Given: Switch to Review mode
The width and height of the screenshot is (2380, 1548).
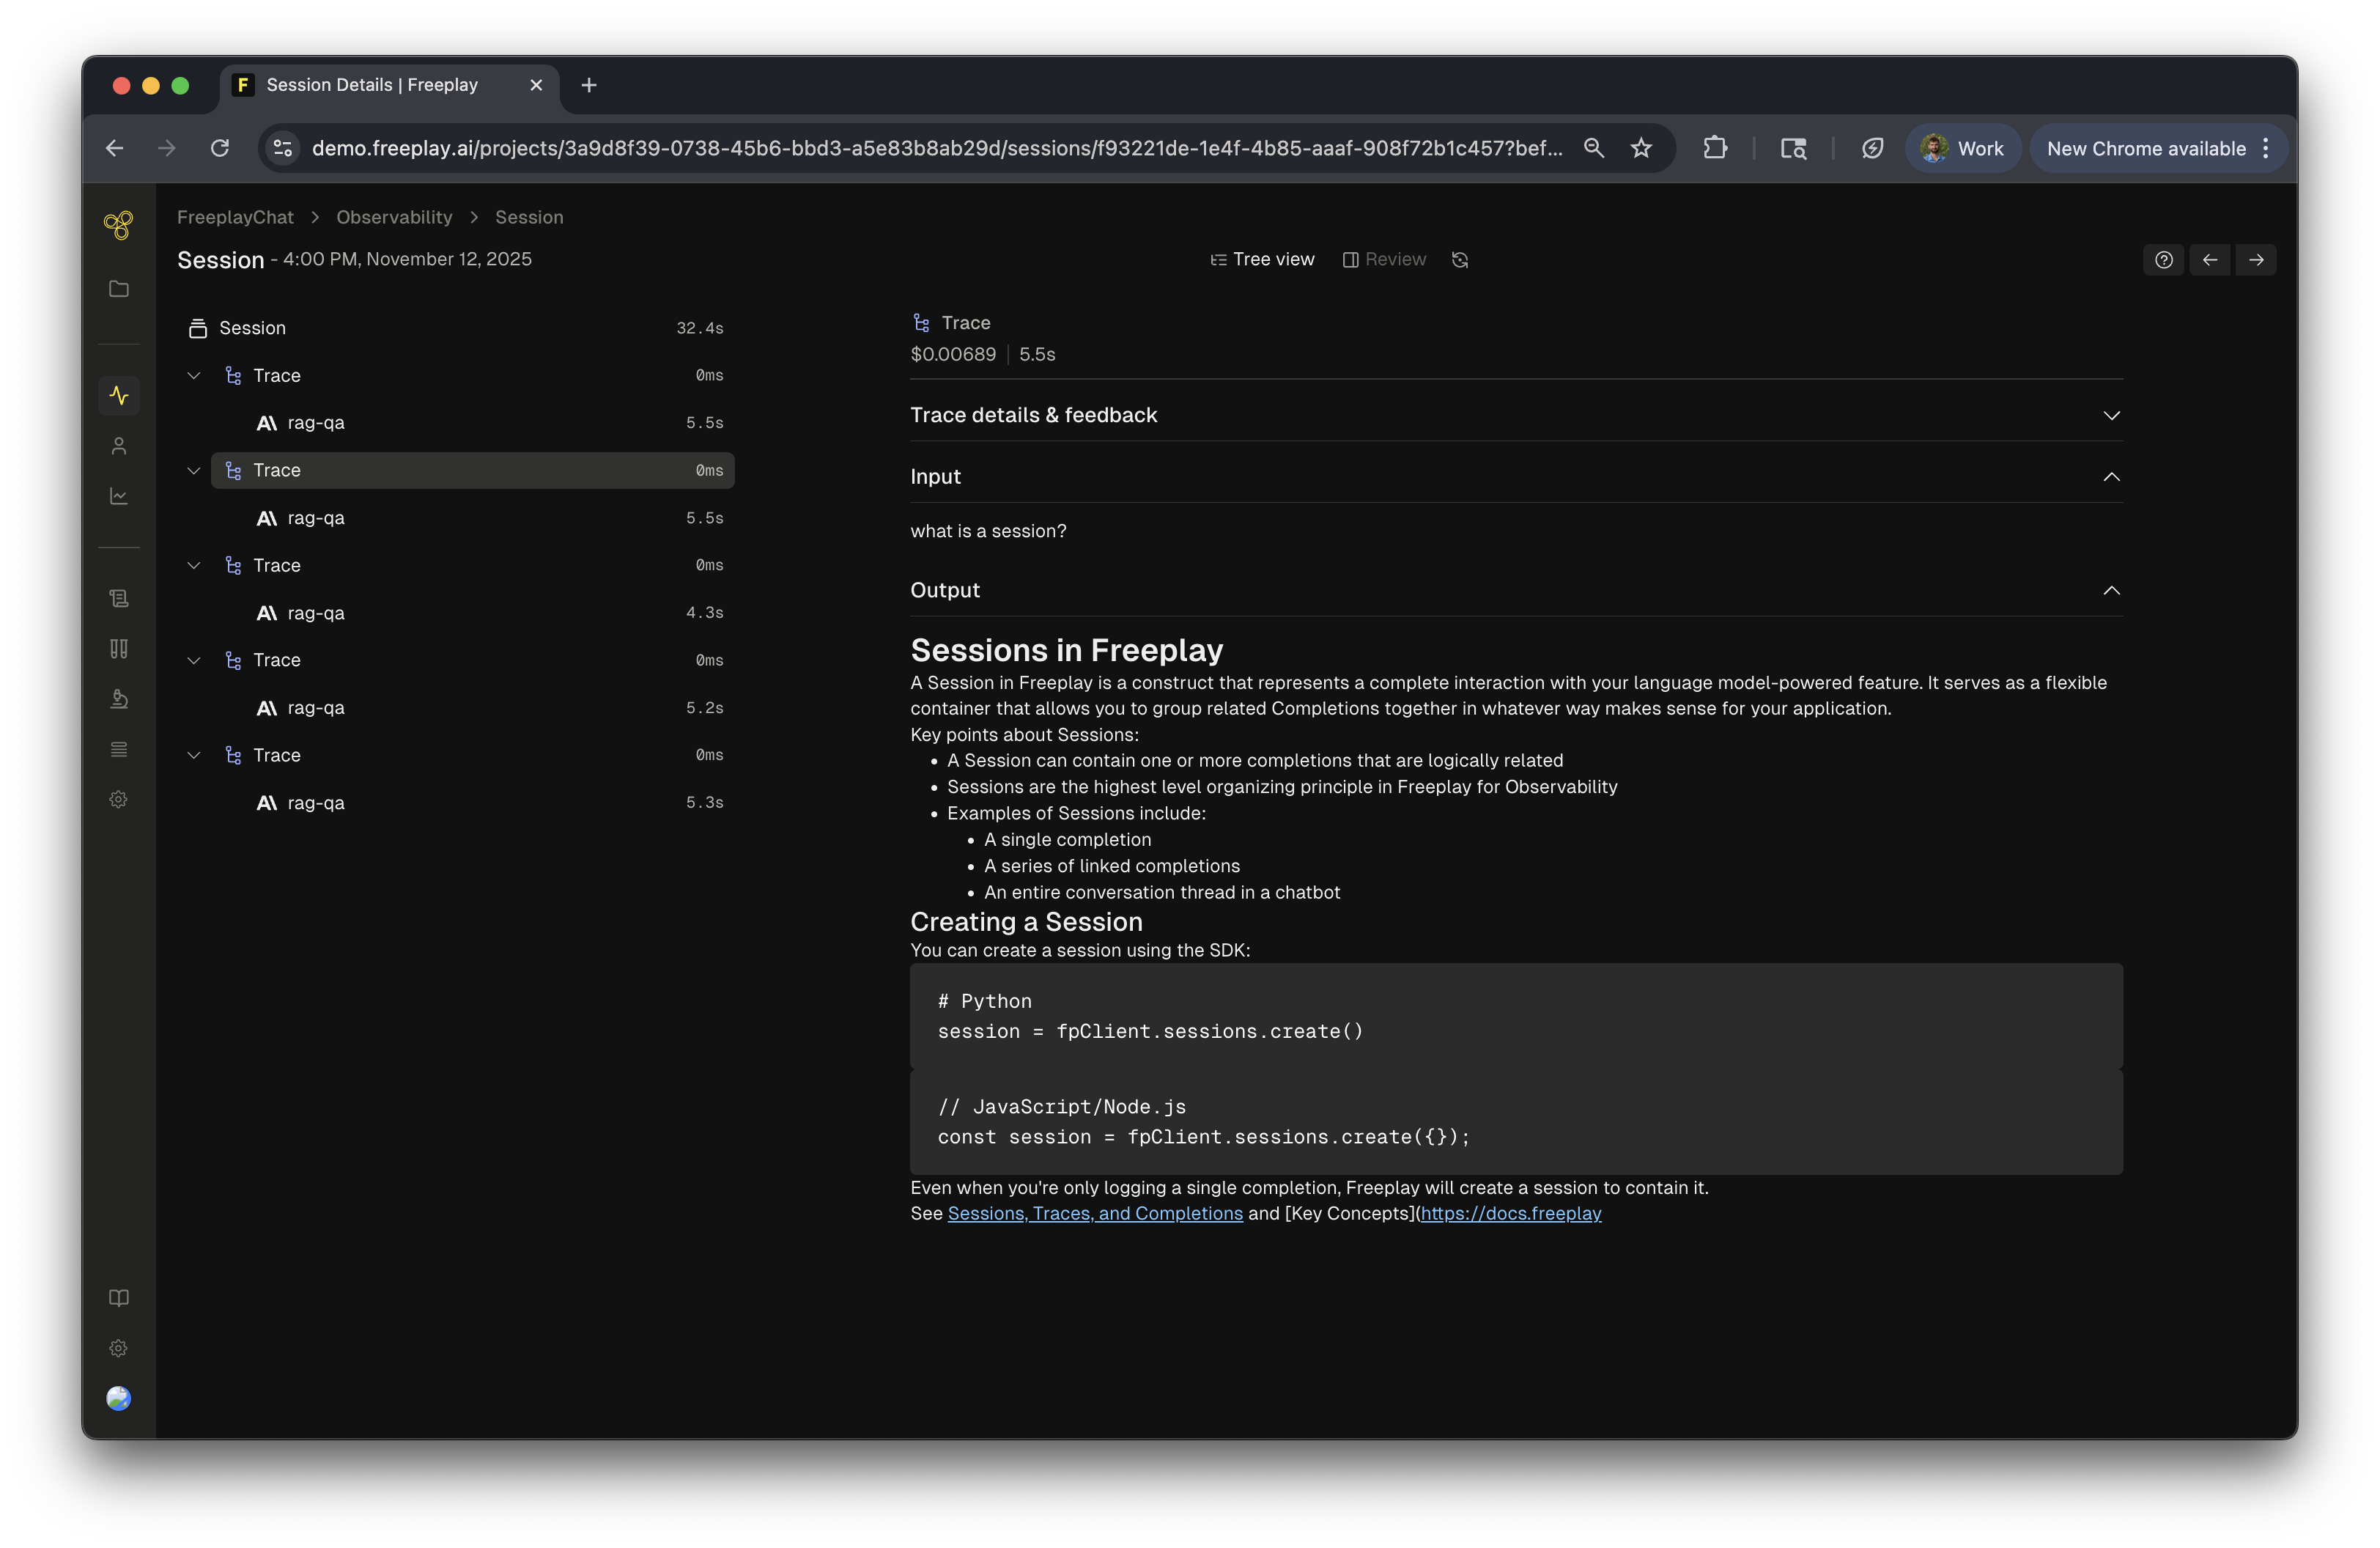Looking at the screenshot, I should click(x=1384, y=260).
